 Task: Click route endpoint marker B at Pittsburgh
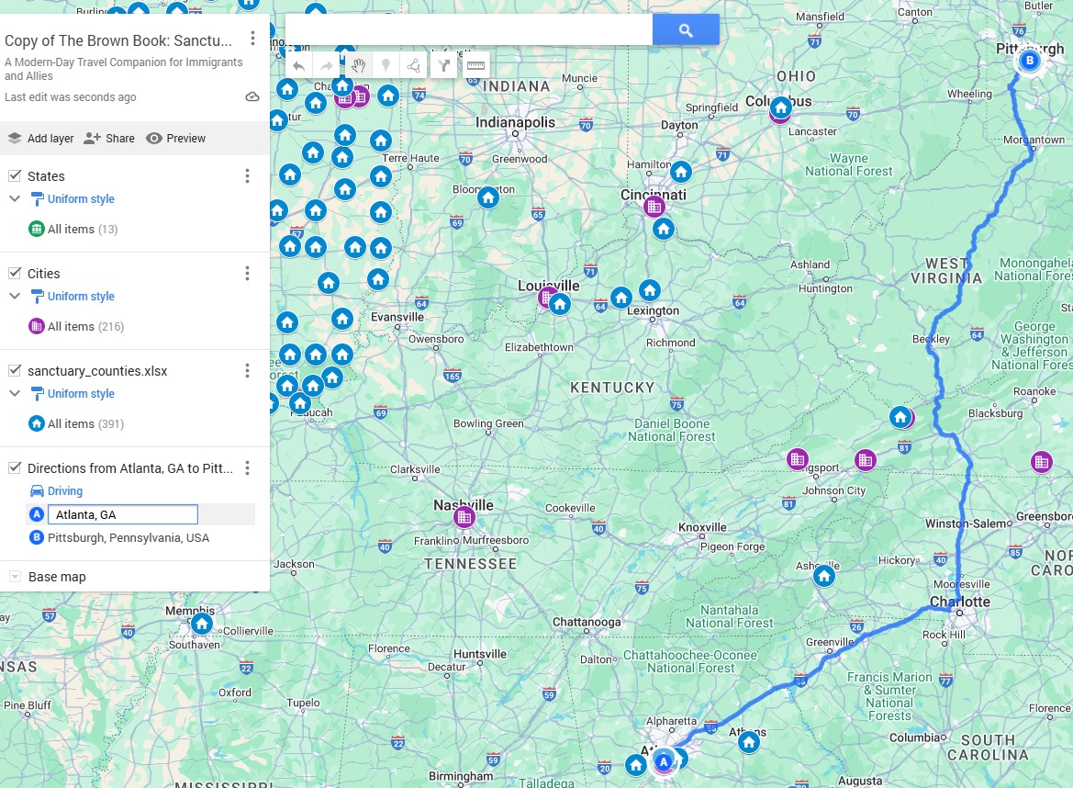coord(1029,61)
